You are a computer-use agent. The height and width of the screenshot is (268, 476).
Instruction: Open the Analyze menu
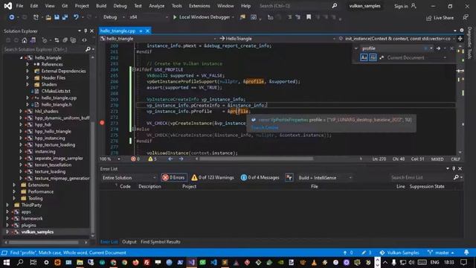(x=156, y=6)
